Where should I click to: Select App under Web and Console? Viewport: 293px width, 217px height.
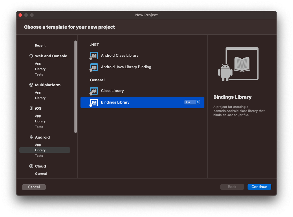[x=38, y=63]
